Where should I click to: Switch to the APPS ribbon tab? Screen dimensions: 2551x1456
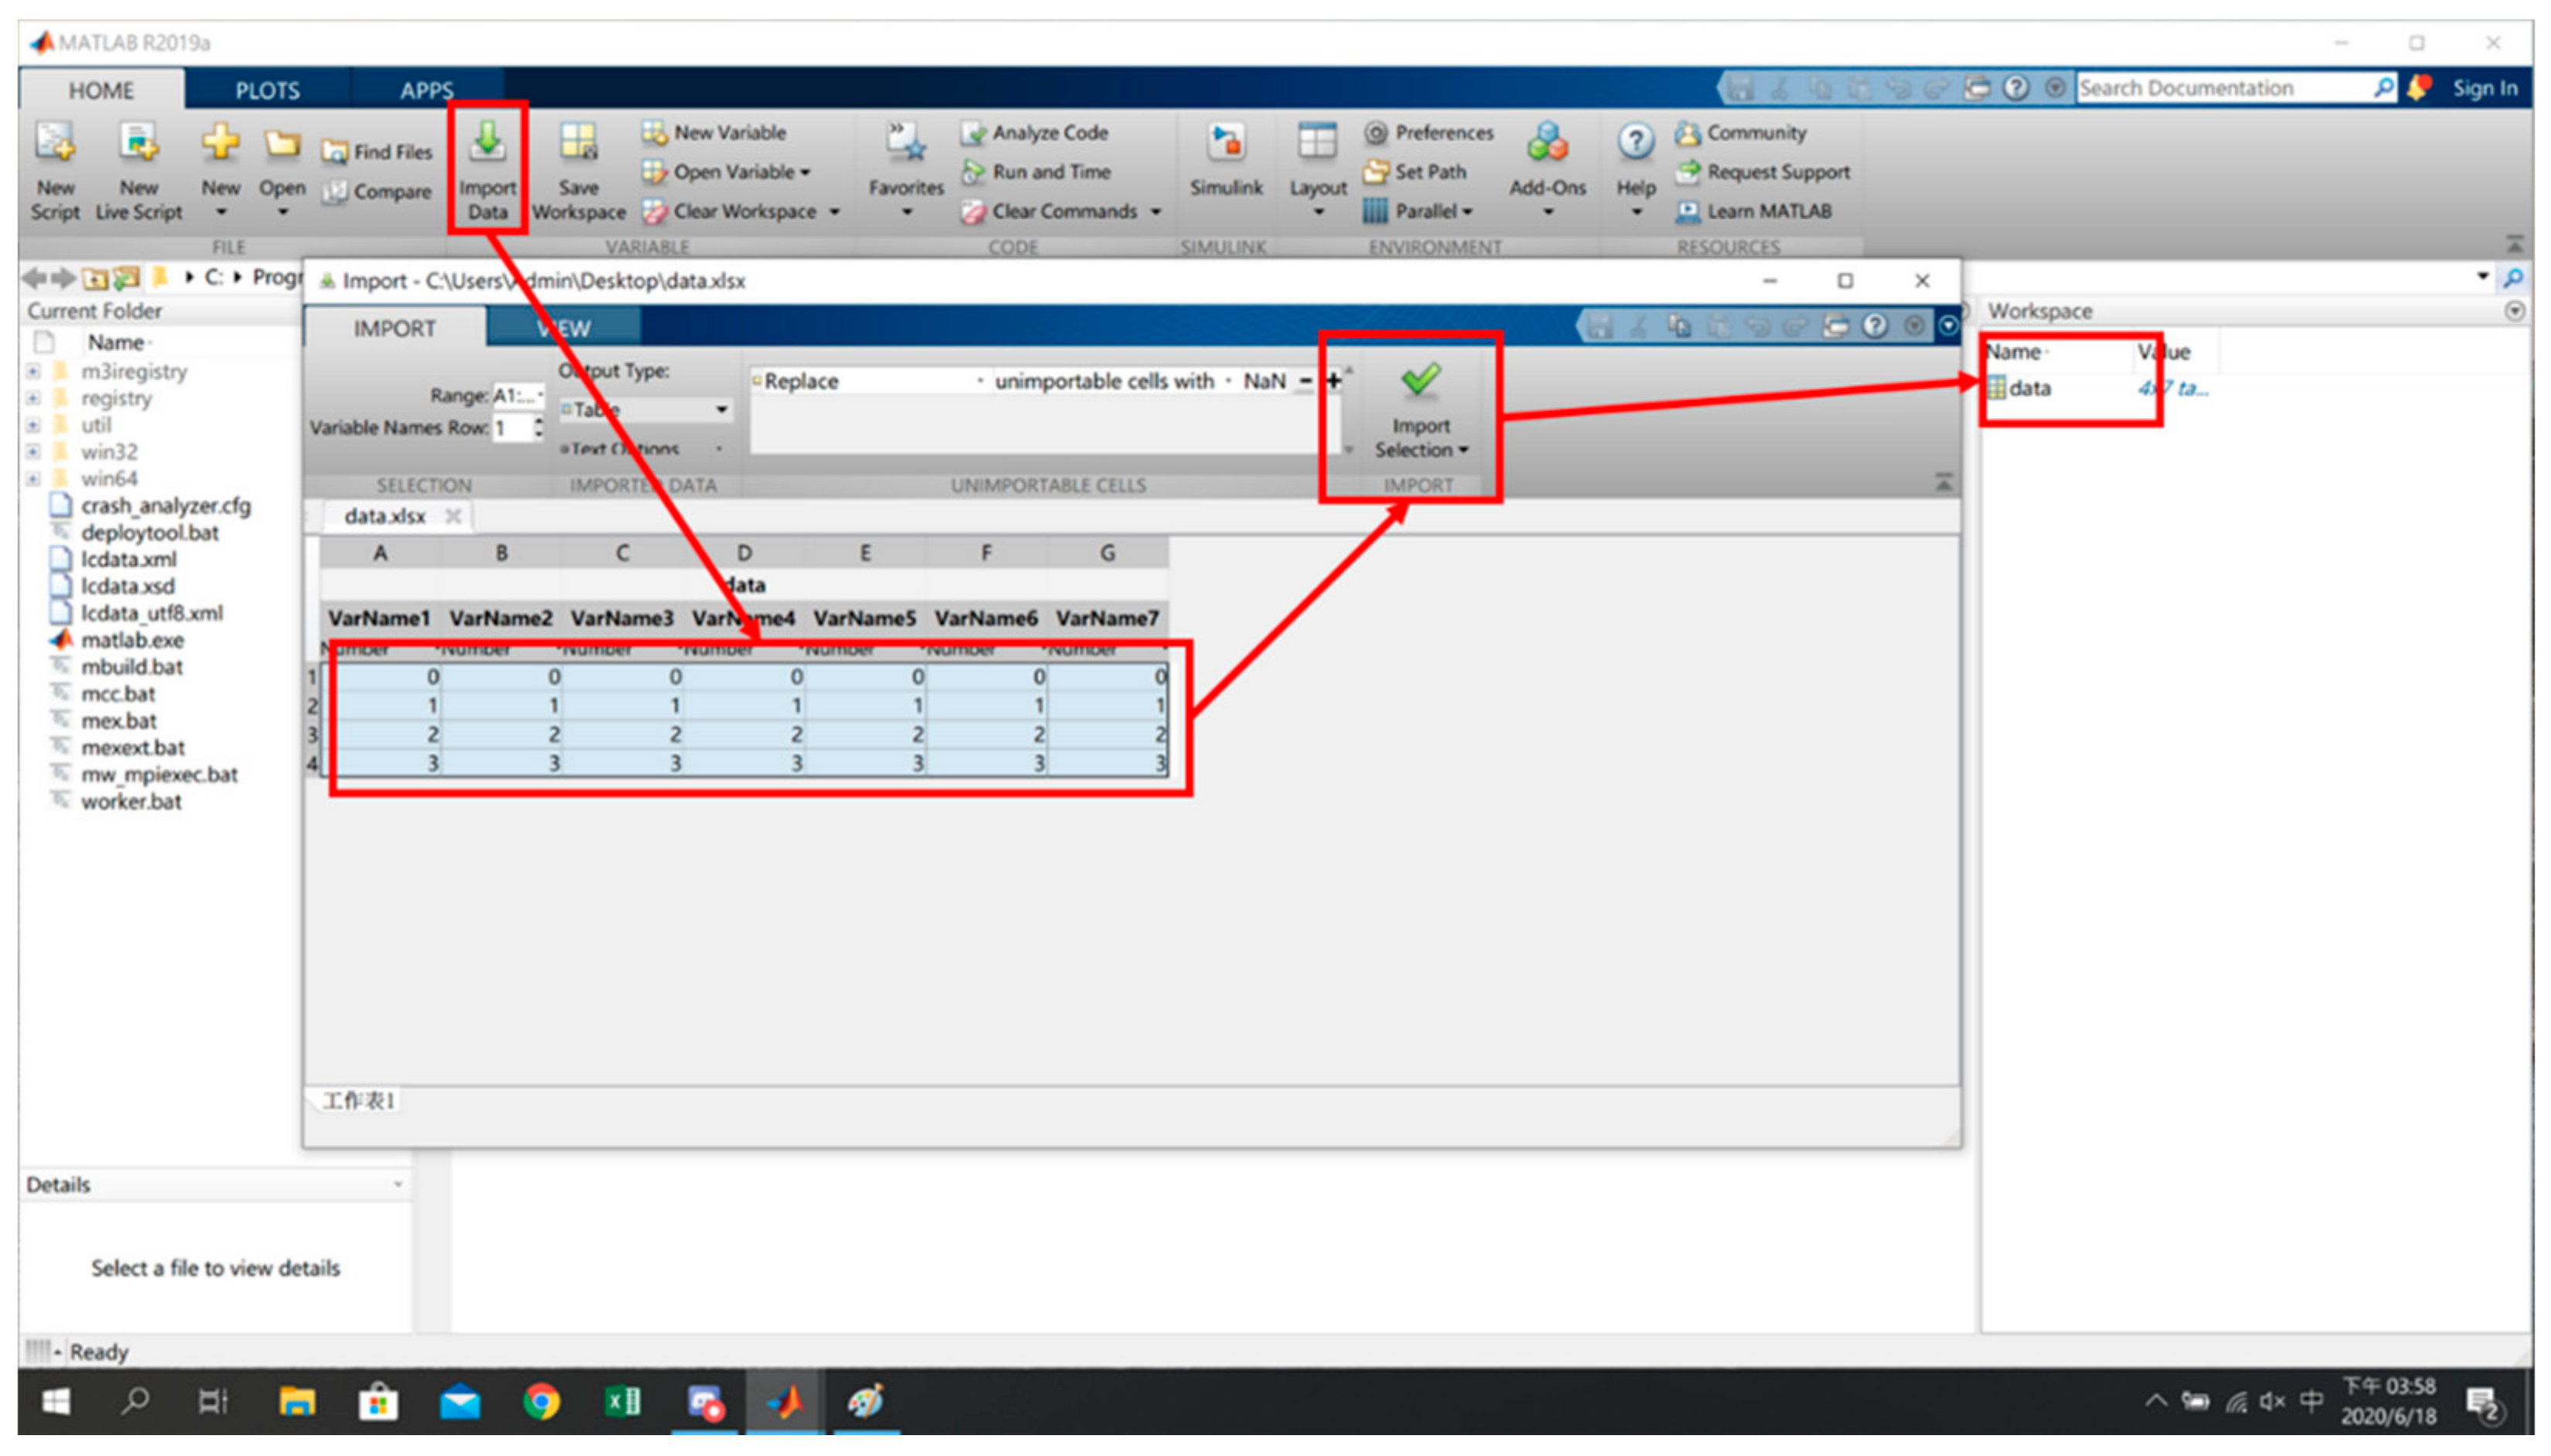pos(427,91)
